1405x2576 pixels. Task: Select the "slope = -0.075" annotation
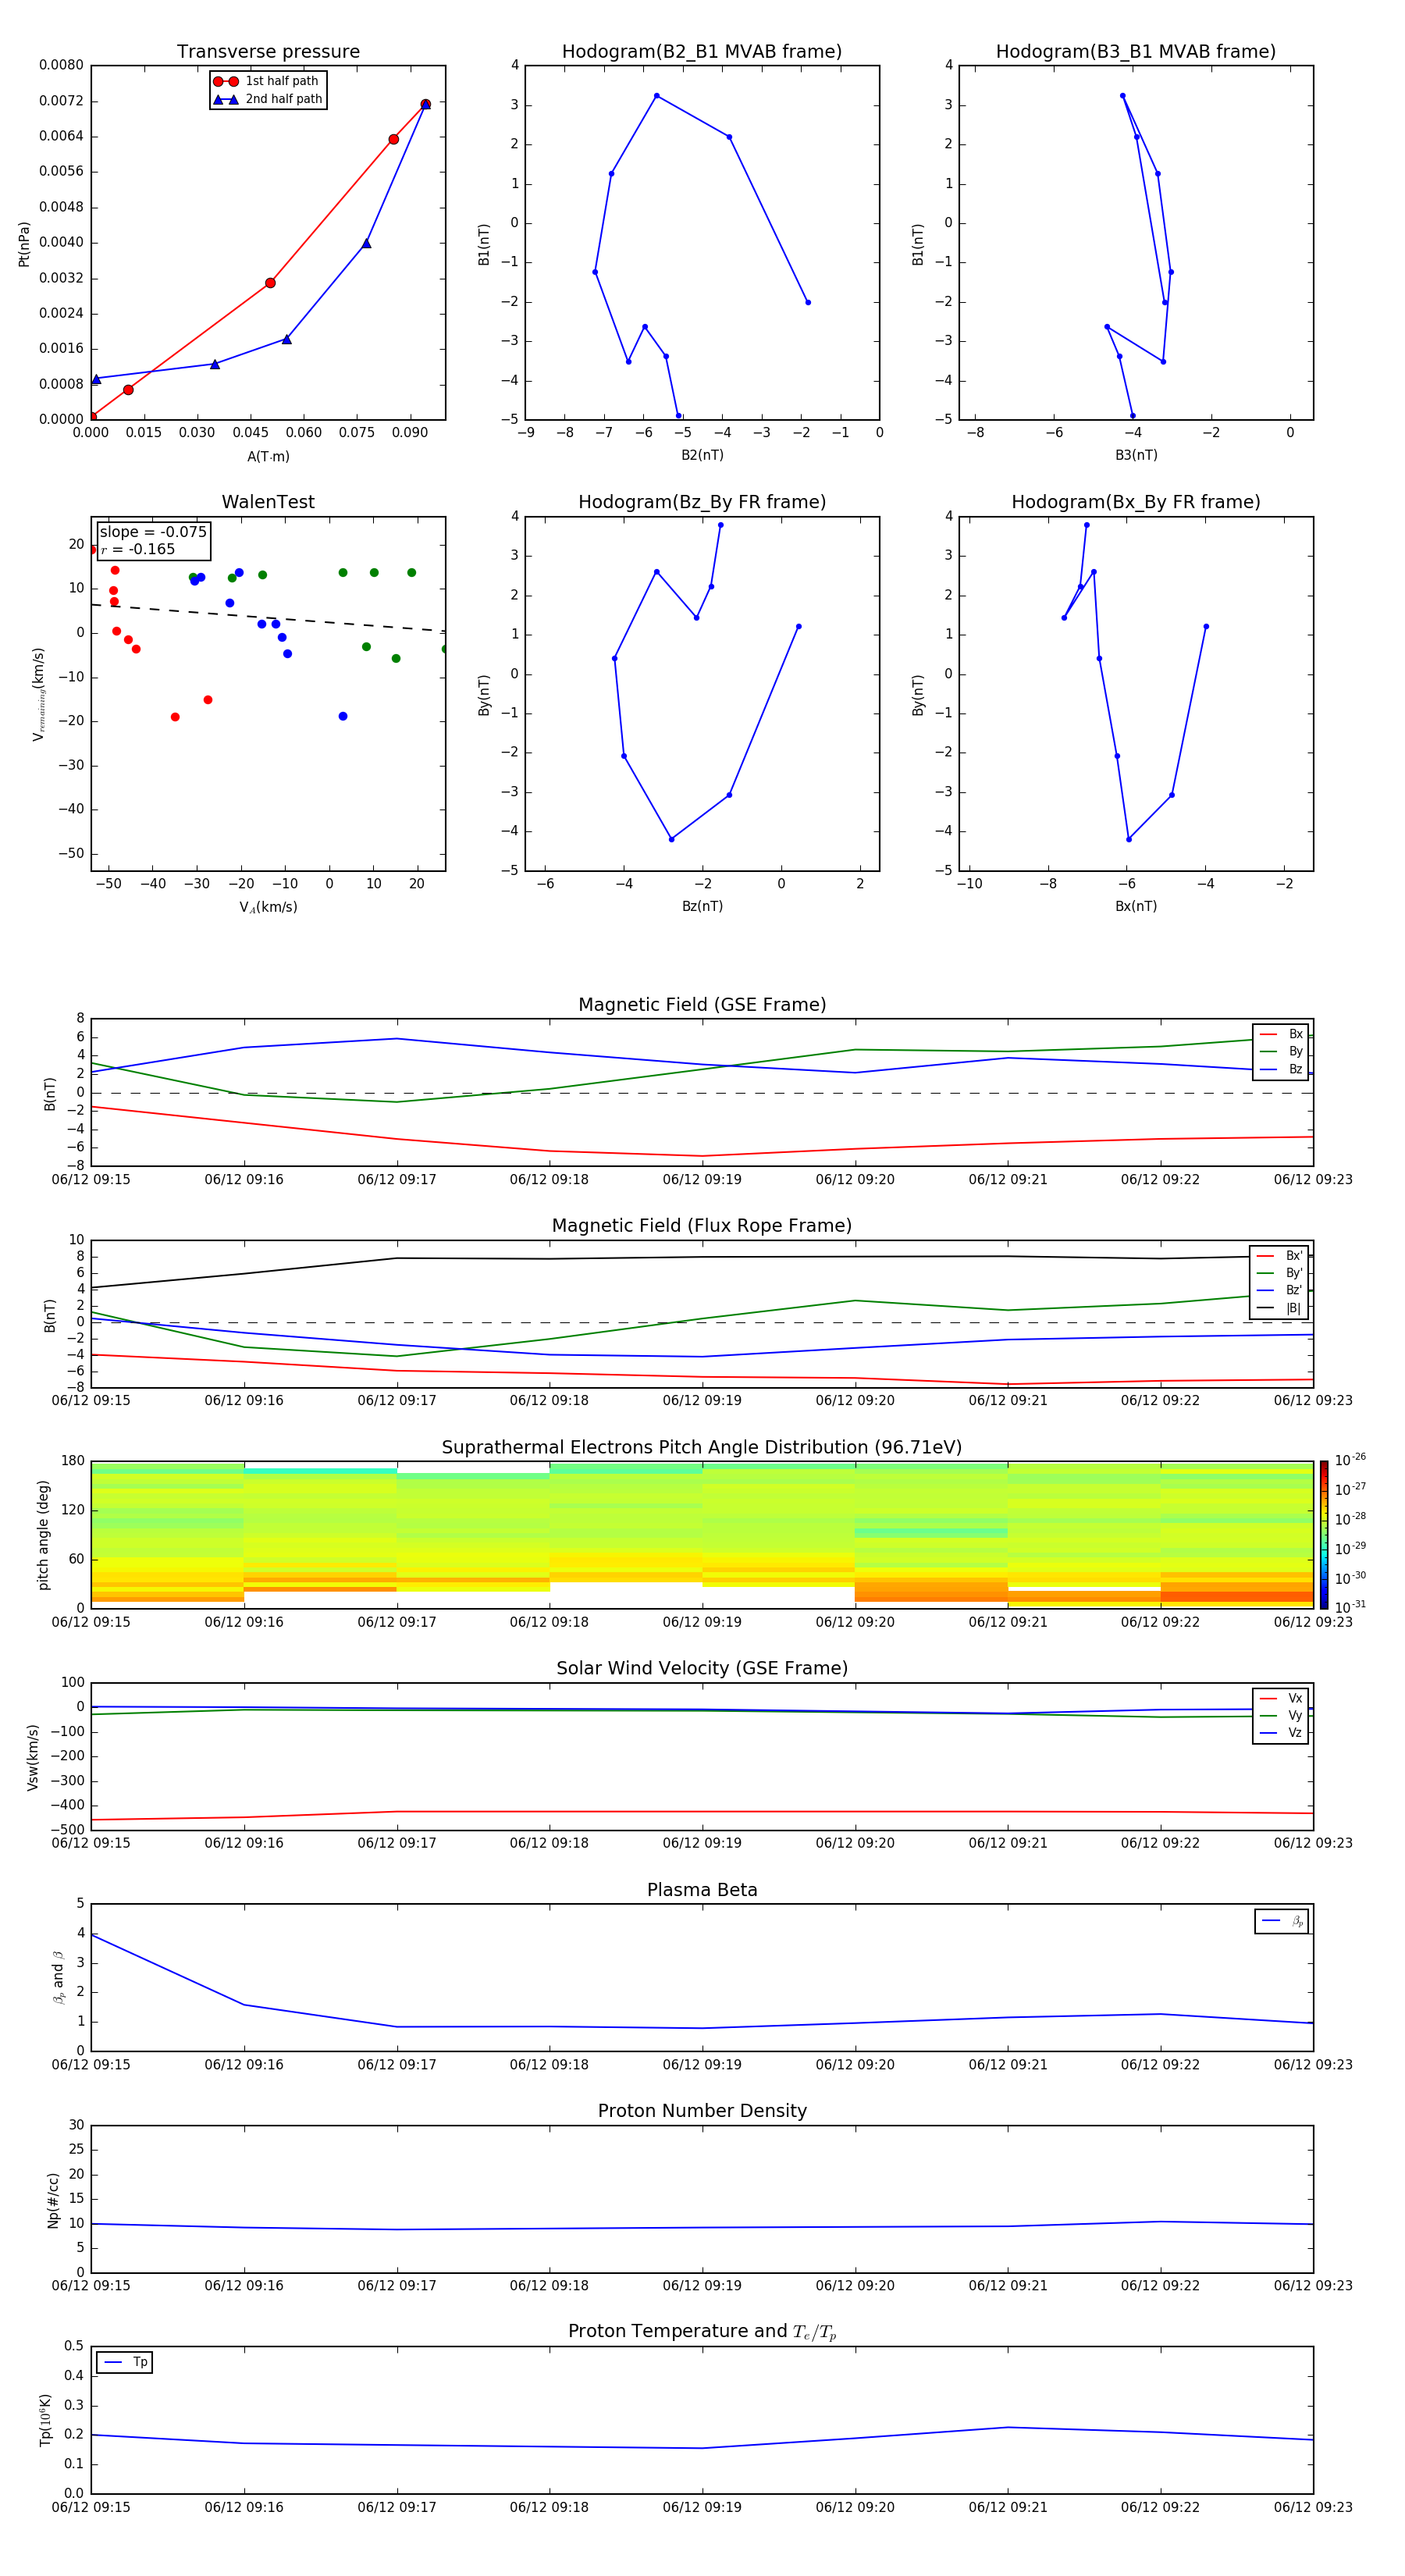click(153, 532)
